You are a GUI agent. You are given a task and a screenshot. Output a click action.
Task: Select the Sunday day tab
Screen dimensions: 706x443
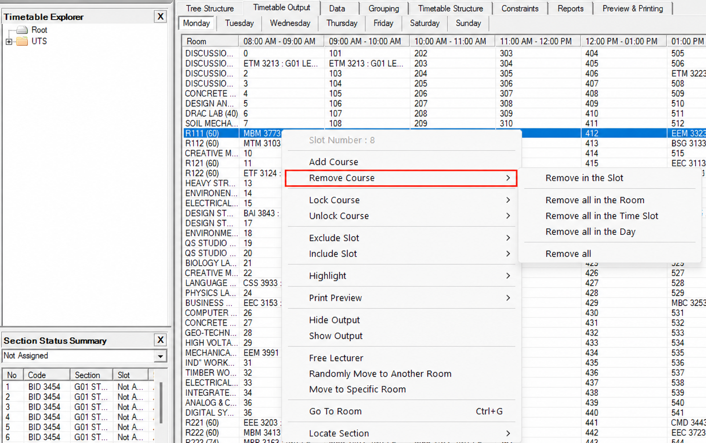click(x=468, y=23)
